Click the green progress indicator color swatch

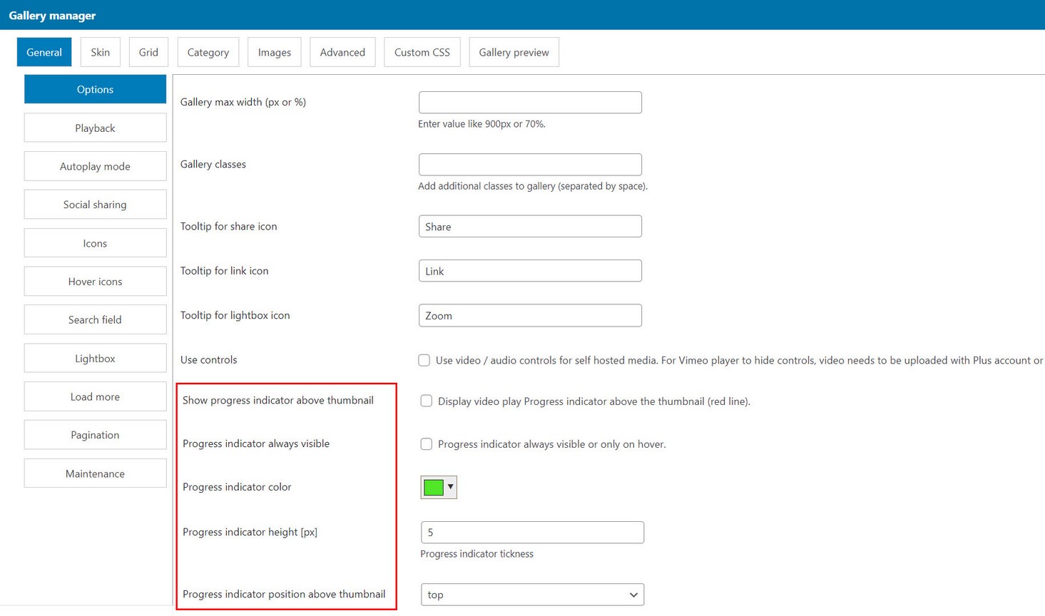pos(434,487)
